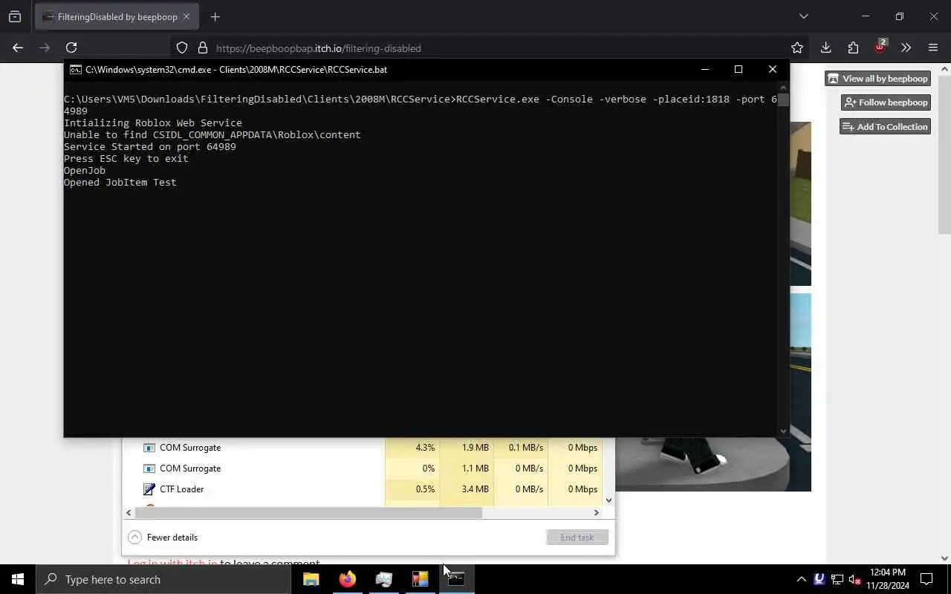Click the End task button
Viewport: 951px width, 594px height.
(577, 538)
